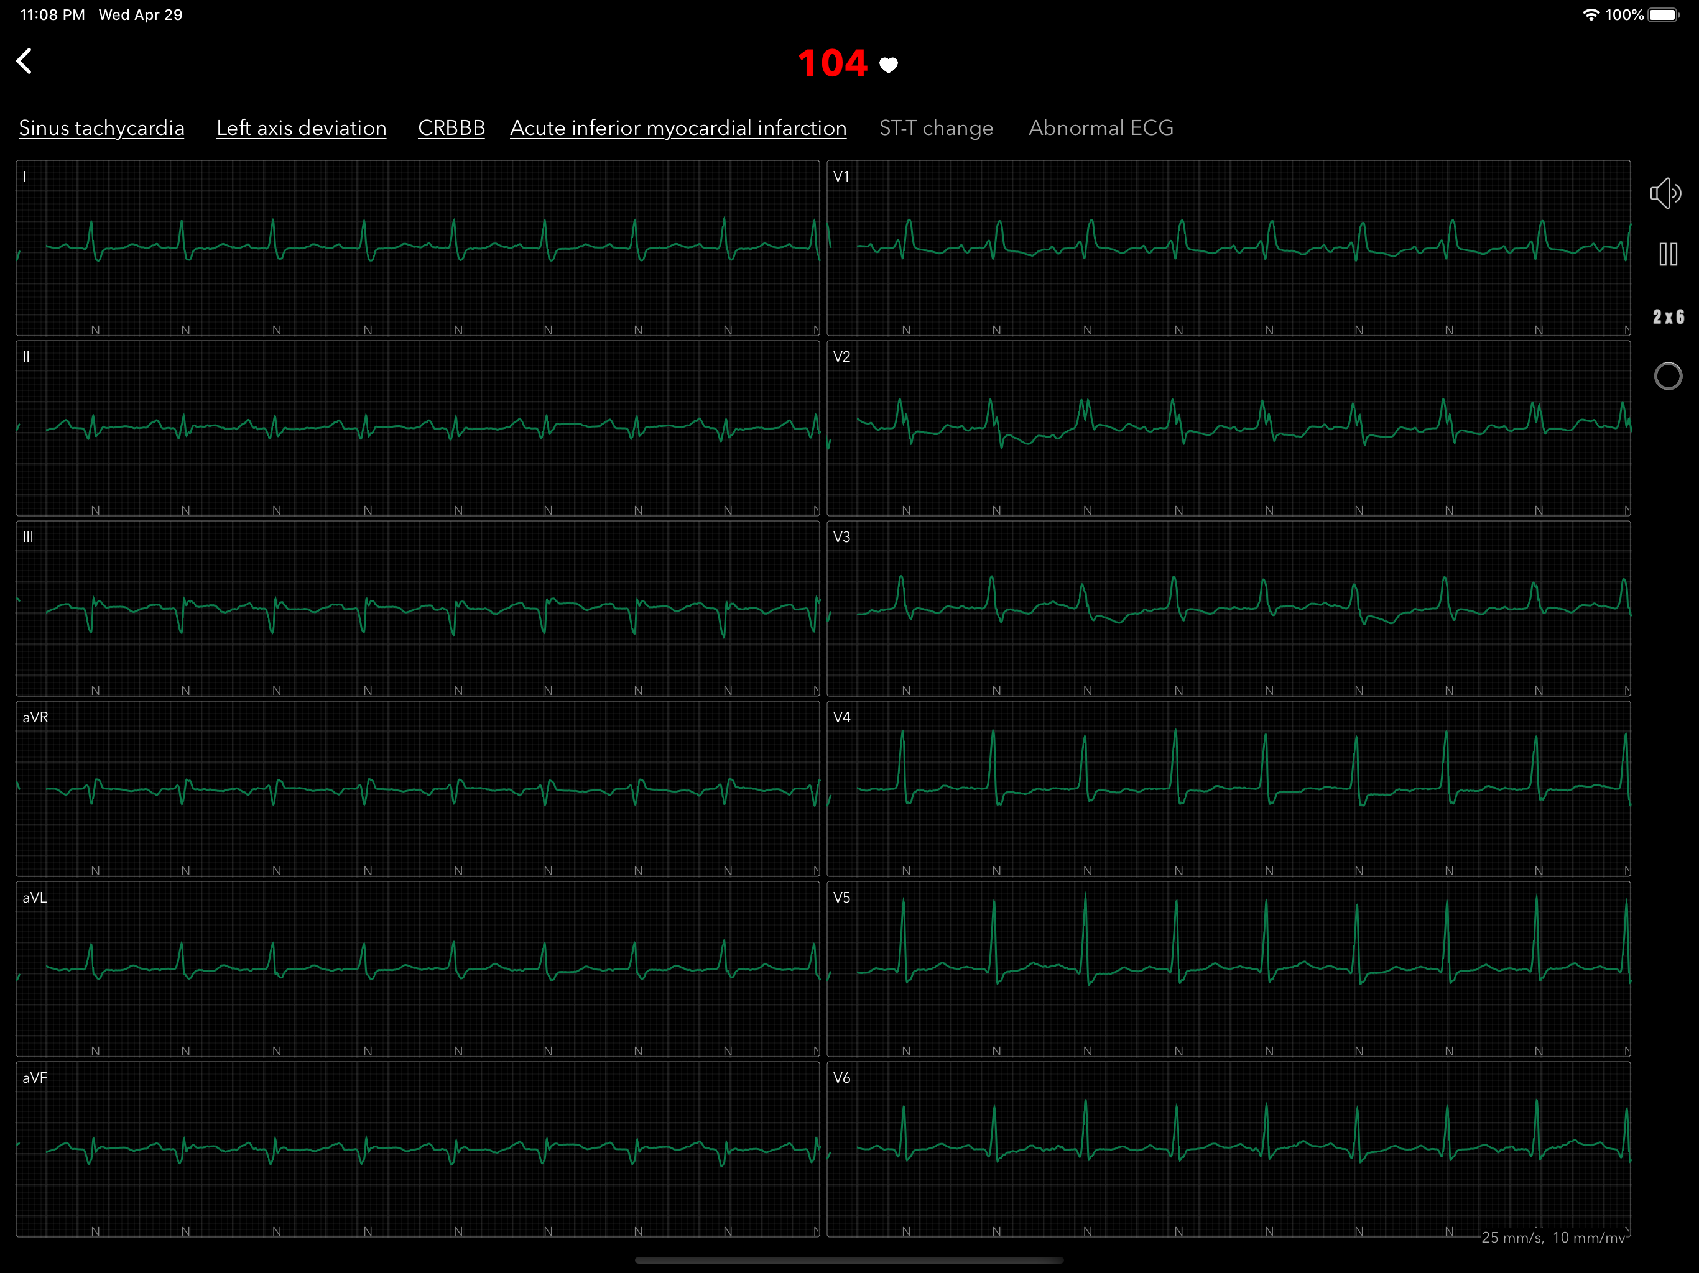This screenshot has height=1273, width=1699.
Task: Select the lead I waveform panel
Action: click(x=418, y=248)
